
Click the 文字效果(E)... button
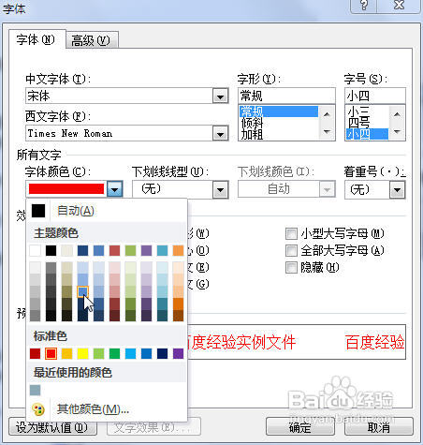pos(153,426)
